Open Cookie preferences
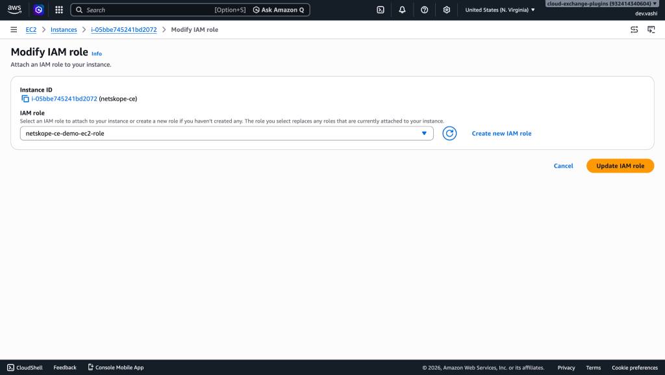This screenshot has width=665, height=375. click(x=634, y=368)
